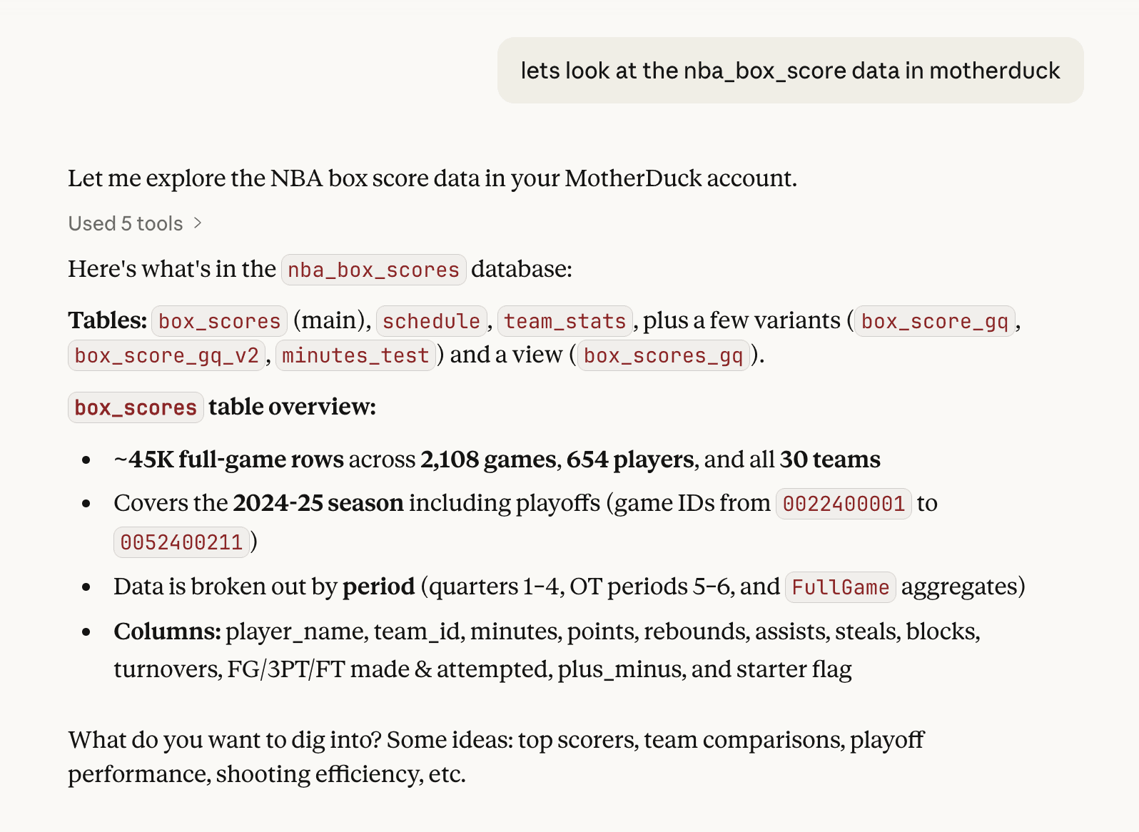Select the box_score_gq_v2 variant chip
Viewport: 1139px width, 832px height.
click(166, 355)
